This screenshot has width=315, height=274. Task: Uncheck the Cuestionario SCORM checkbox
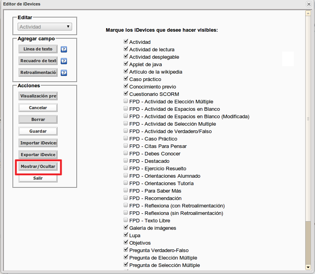[126, 94]
